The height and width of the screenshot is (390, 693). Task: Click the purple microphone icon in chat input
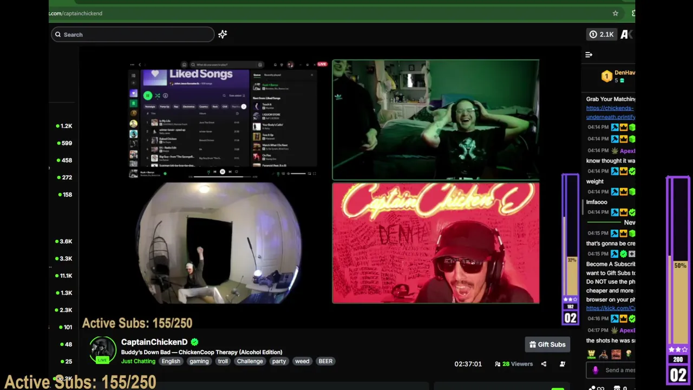(x=596, y=370)
